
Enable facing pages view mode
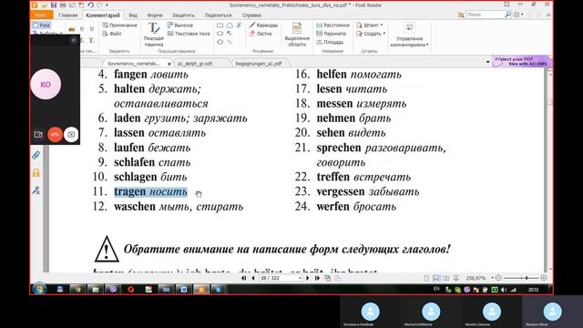[446, 278]
